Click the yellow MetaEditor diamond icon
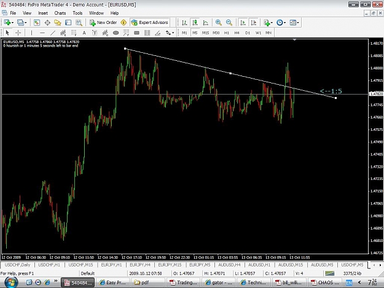This screenshot has height=288, width=384. coord(123,23)
